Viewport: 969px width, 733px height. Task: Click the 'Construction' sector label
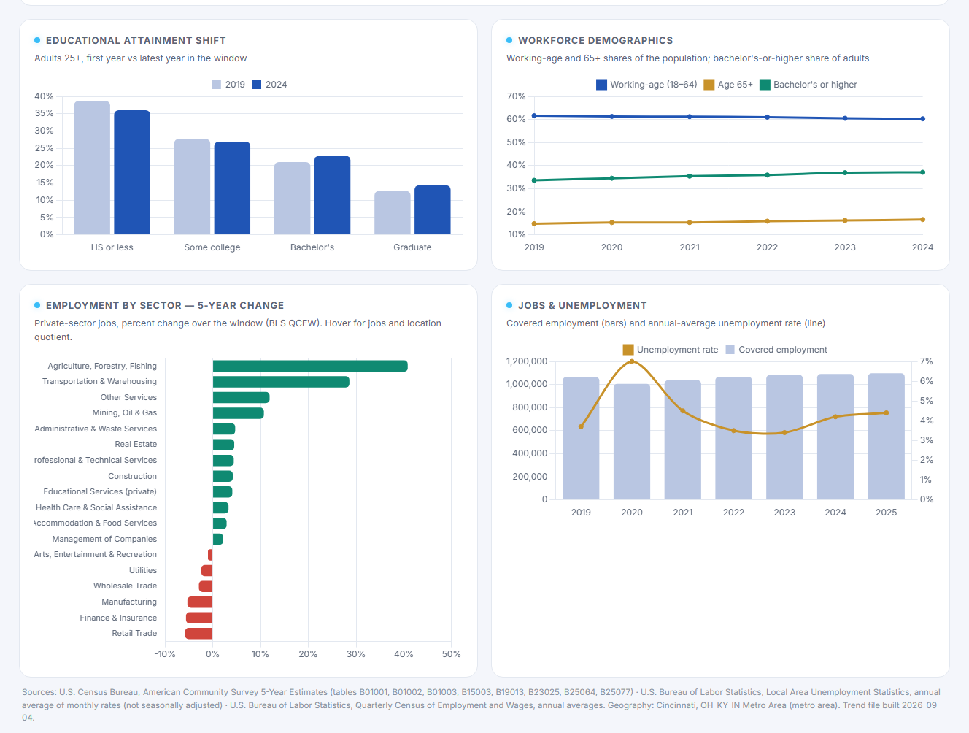(x=133, y=476)
